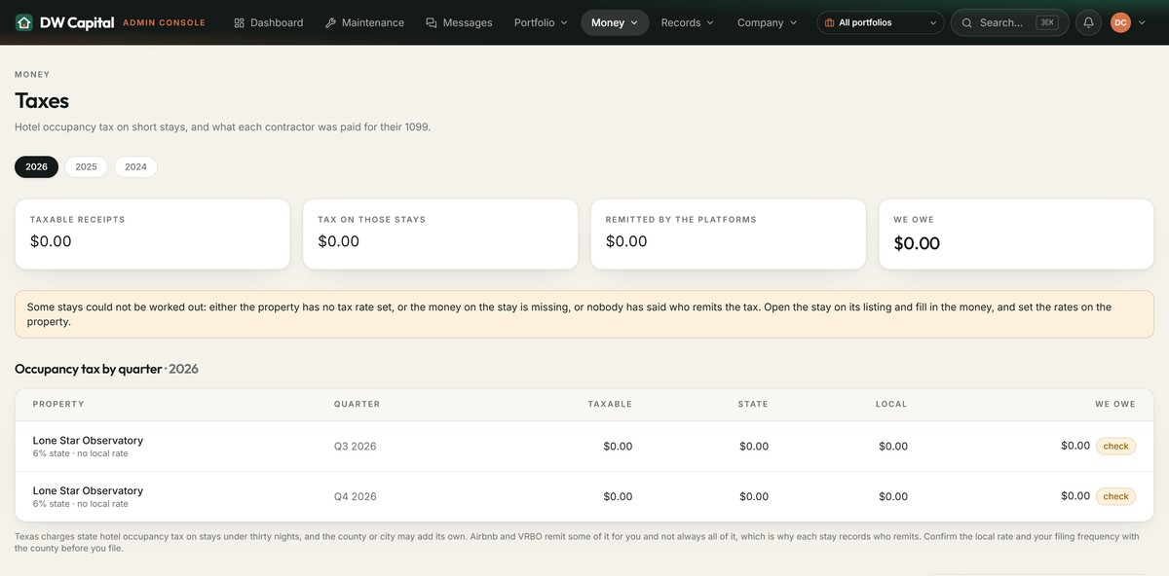Open the Tax on Those Stays card
Screen dimensions: 1169x576
click(440, 234)
